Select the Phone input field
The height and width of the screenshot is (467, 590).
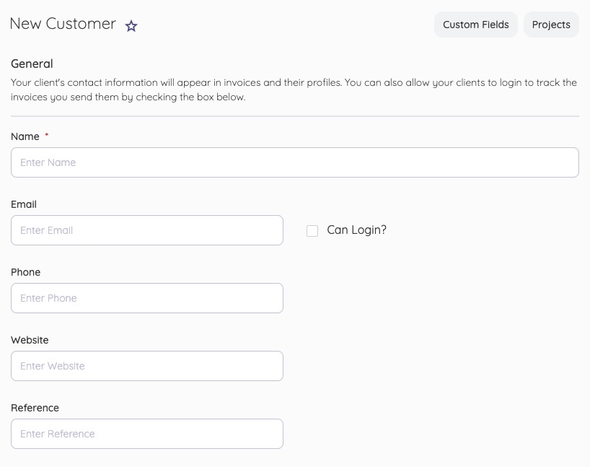coord(147,297)
